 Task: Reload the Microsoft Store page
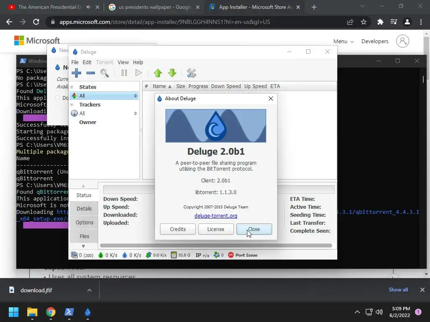click(x=36, y=22)
